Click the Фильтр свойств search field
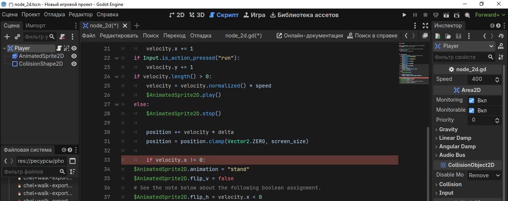508x201 pixels. pyautogui.click(x=460, y=57)
